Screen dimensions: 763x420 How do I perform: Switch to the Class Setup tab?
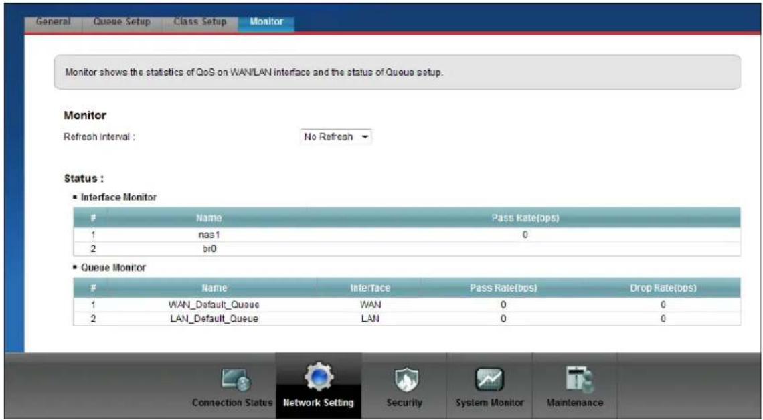[200, 22]
